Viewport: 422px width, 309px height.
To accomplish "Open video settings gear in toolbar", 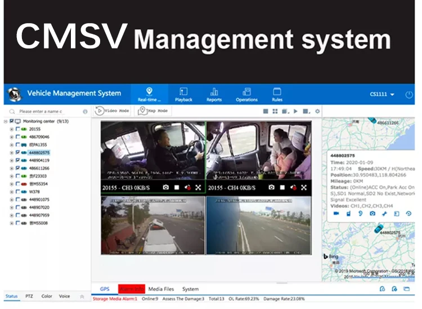I will (x=317, y=112).
